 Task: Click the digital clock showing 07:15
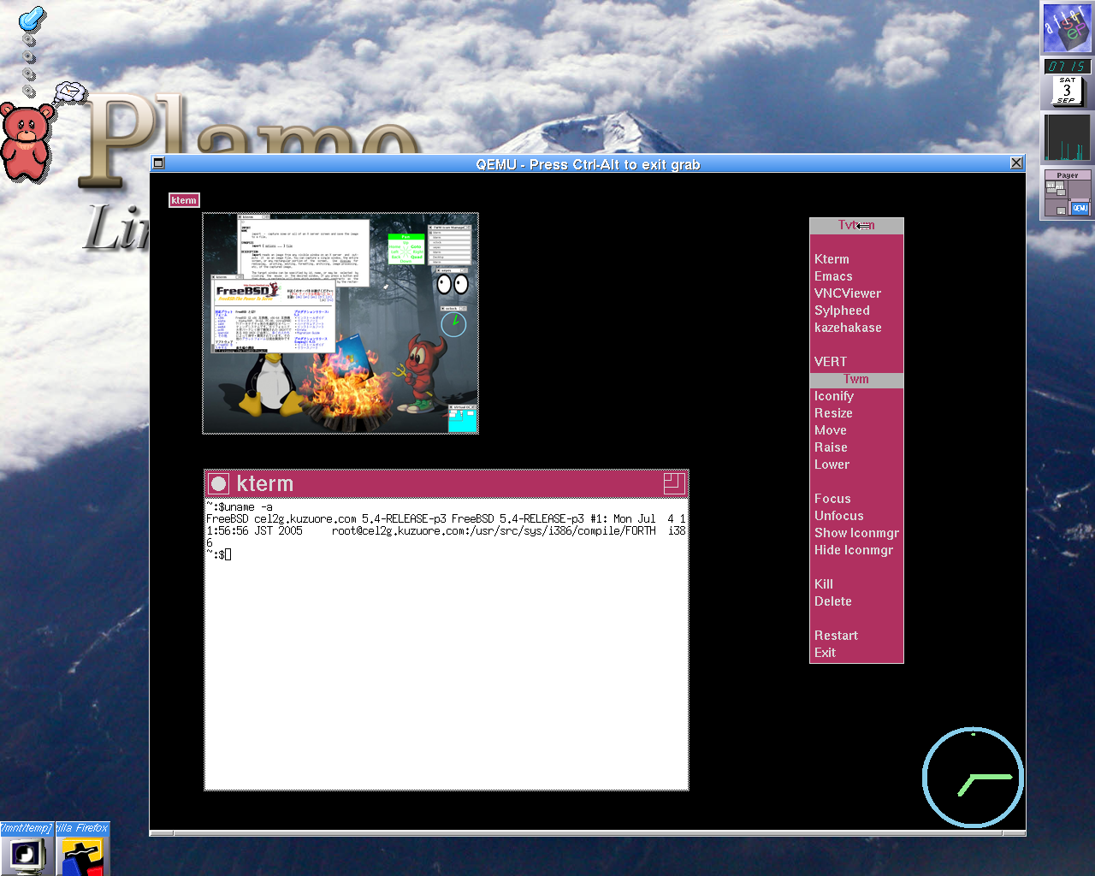pos(1067,66)
